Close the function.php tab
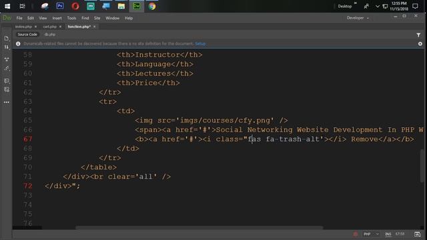 coord(95,27)
